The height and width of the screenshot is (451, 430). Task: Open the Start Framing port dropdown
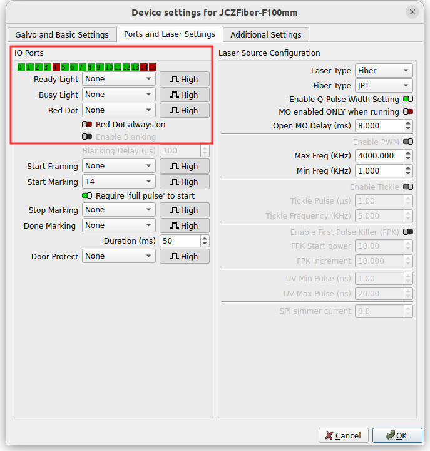119,165
